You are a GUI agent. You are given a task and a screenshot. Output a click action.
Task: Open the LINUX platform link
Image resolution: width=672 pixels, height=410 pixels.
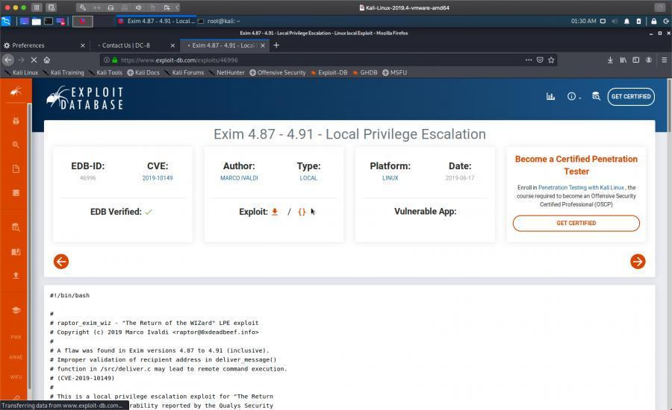[x=390, y=178]
